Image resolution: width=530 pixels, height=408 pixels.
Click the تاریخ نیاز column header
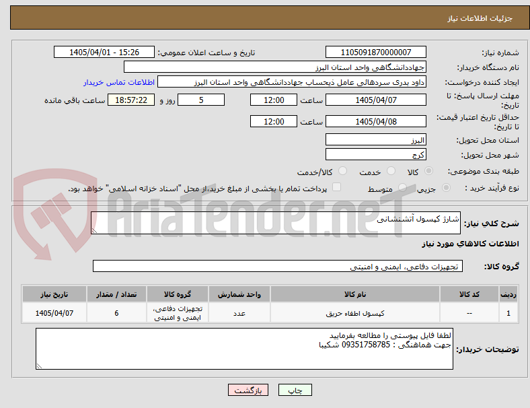[x=54, y=294]
